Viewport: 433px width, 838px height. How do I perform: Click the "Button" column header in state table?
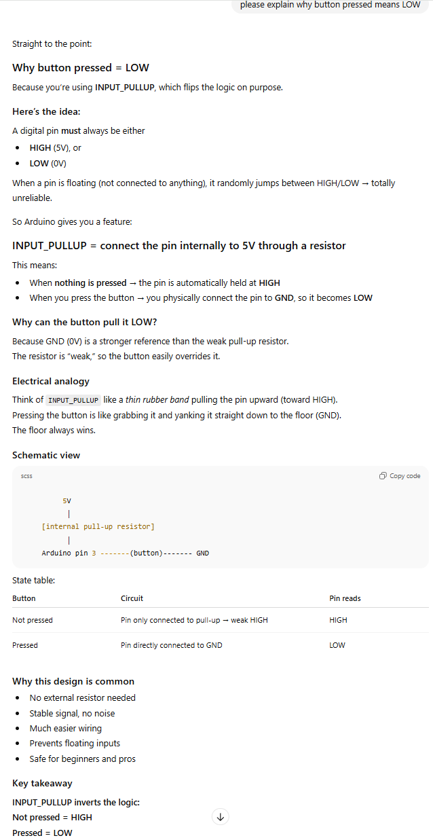(24, 598)
